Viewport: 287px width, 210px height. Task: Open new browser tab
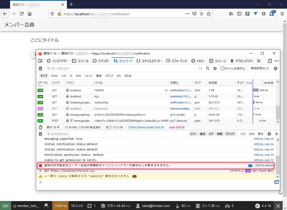click(71, 4)
